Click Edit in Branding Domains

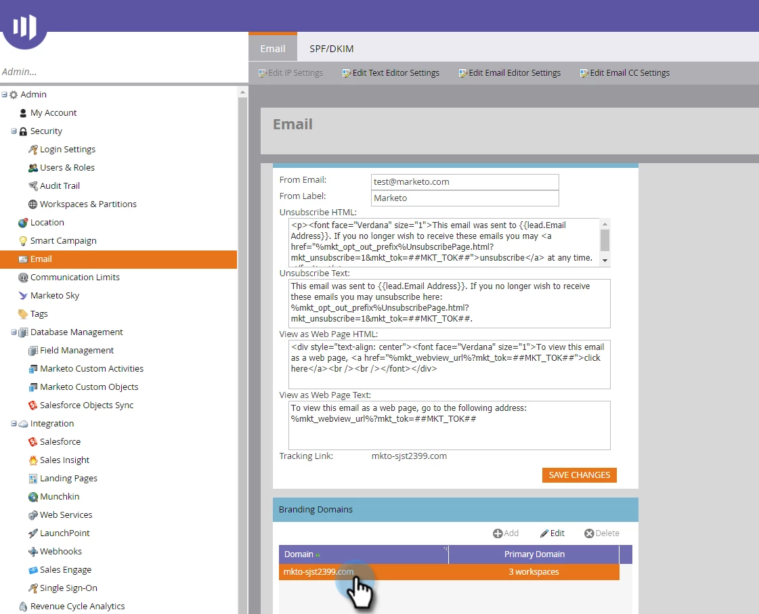[x=552, y=533]
